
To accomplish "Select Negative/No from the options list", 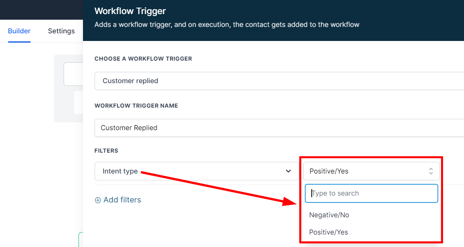I will click(329, 215).
